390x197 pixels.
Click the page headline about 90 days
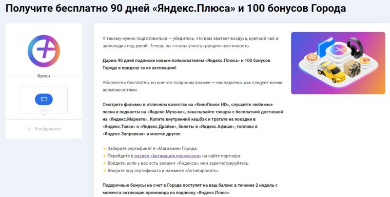(176, 9)
